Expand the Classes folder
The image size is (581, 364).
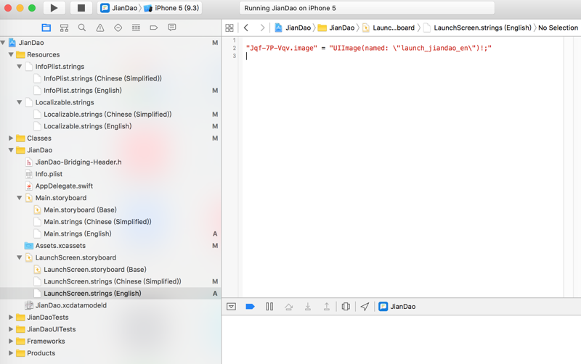(x=11, y=138)
